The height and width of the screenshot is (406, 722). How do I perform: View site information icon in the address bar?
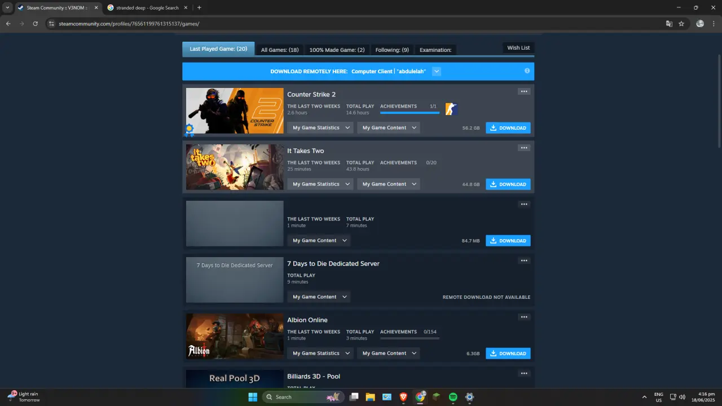tap(51, 24)
